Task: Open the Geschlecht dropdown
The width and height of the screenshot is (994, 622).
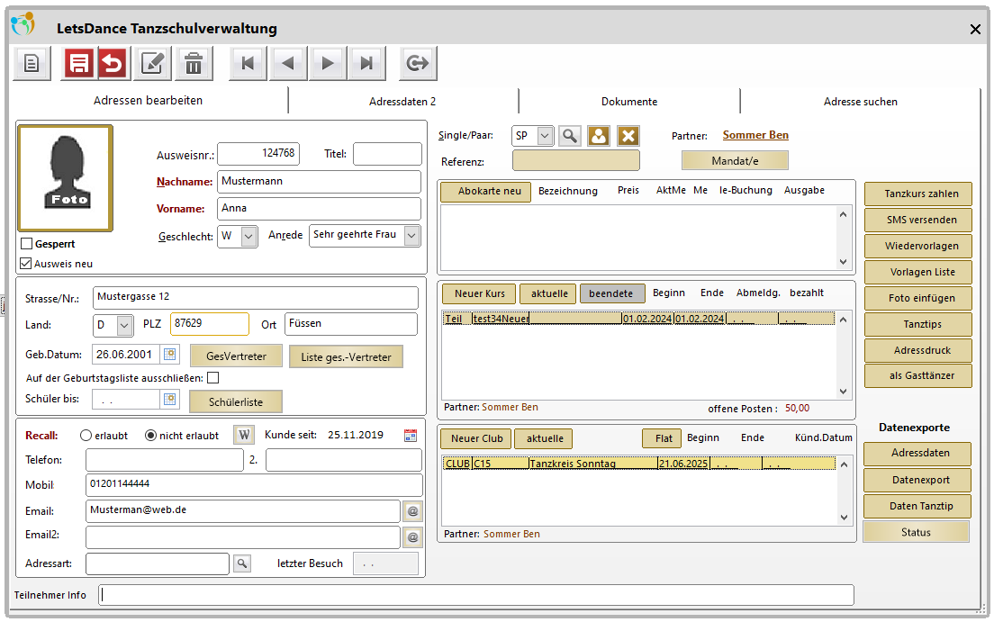Action: point(249,237)
